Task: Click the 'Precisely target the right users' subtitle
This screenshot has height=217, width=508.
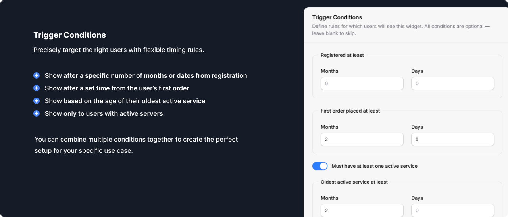Action: pyautogui.click(x=118, y=50)
